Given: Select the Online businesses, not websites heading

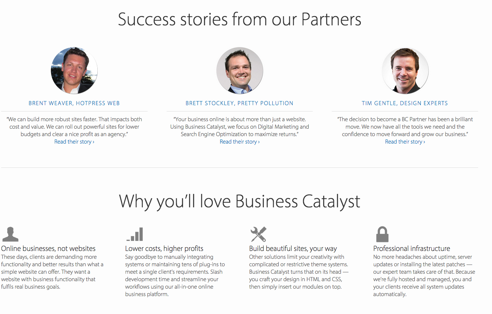Looking at the screenshot, I should coord(48,249).
